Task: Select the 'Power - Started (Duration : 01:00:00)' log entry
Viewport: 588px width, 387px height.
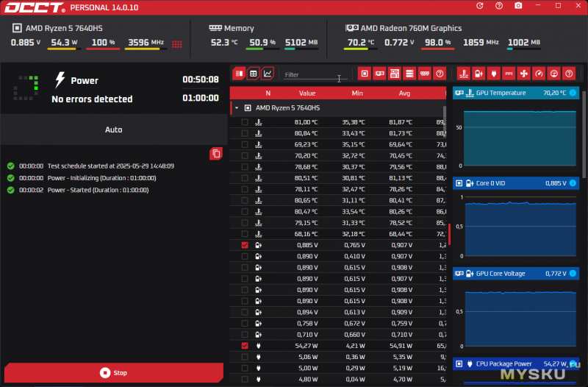Action: pyautogui.click(x=98, y=190)
